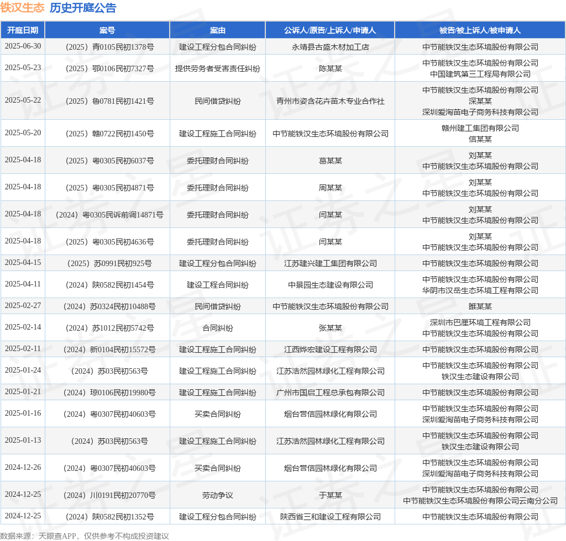This screenshot has width=566, height=541.
Task: Click plaintiff 广州市国启工程总承包有限公司
Action: pos(331,393)
